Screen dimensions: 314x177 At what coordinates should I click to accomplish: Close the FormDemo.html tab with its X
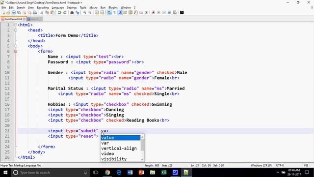click(x=24, y=19)
